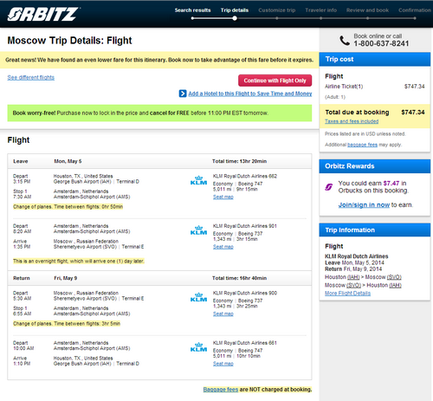This screenshot has height=401, width=433.
Task: Click the lower fare Great news banner
Action: click(x=159, y=60)
